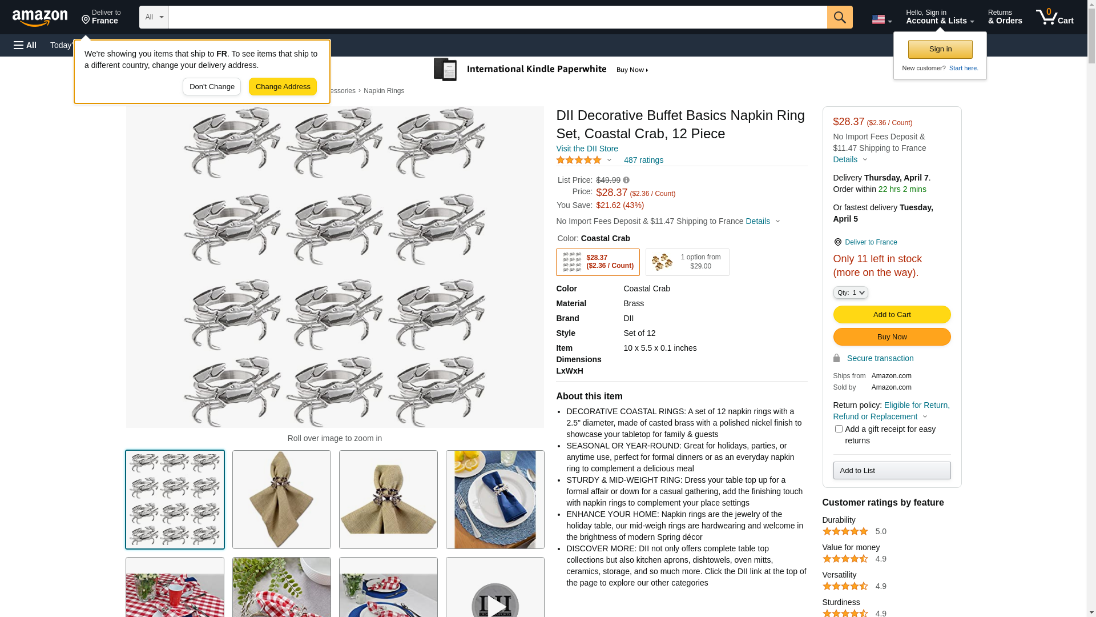This screenshot has width=1096, height=617.
Task: Select the tan napkin thumbnail image
Action: [281, 500]
